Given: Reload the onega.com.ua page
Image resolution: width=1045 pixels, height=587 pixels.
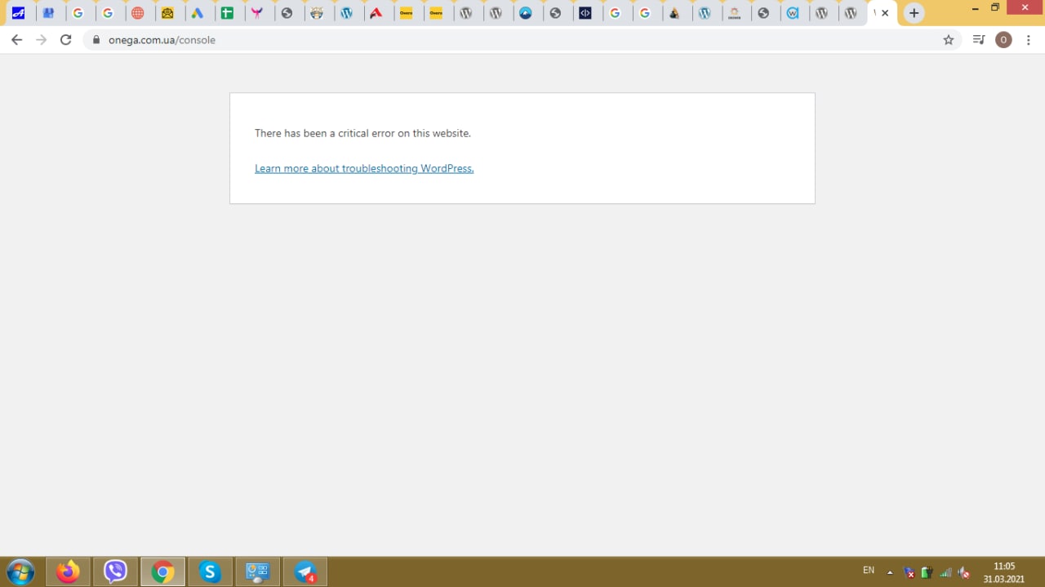Looking at the screenshot, I should [66, 40].
